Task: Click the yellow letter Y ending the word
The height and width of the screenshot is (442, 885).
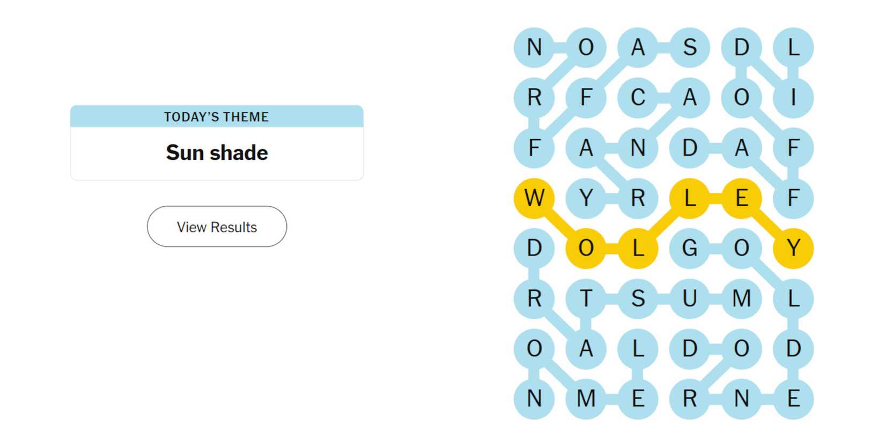Action: (793, 248)
